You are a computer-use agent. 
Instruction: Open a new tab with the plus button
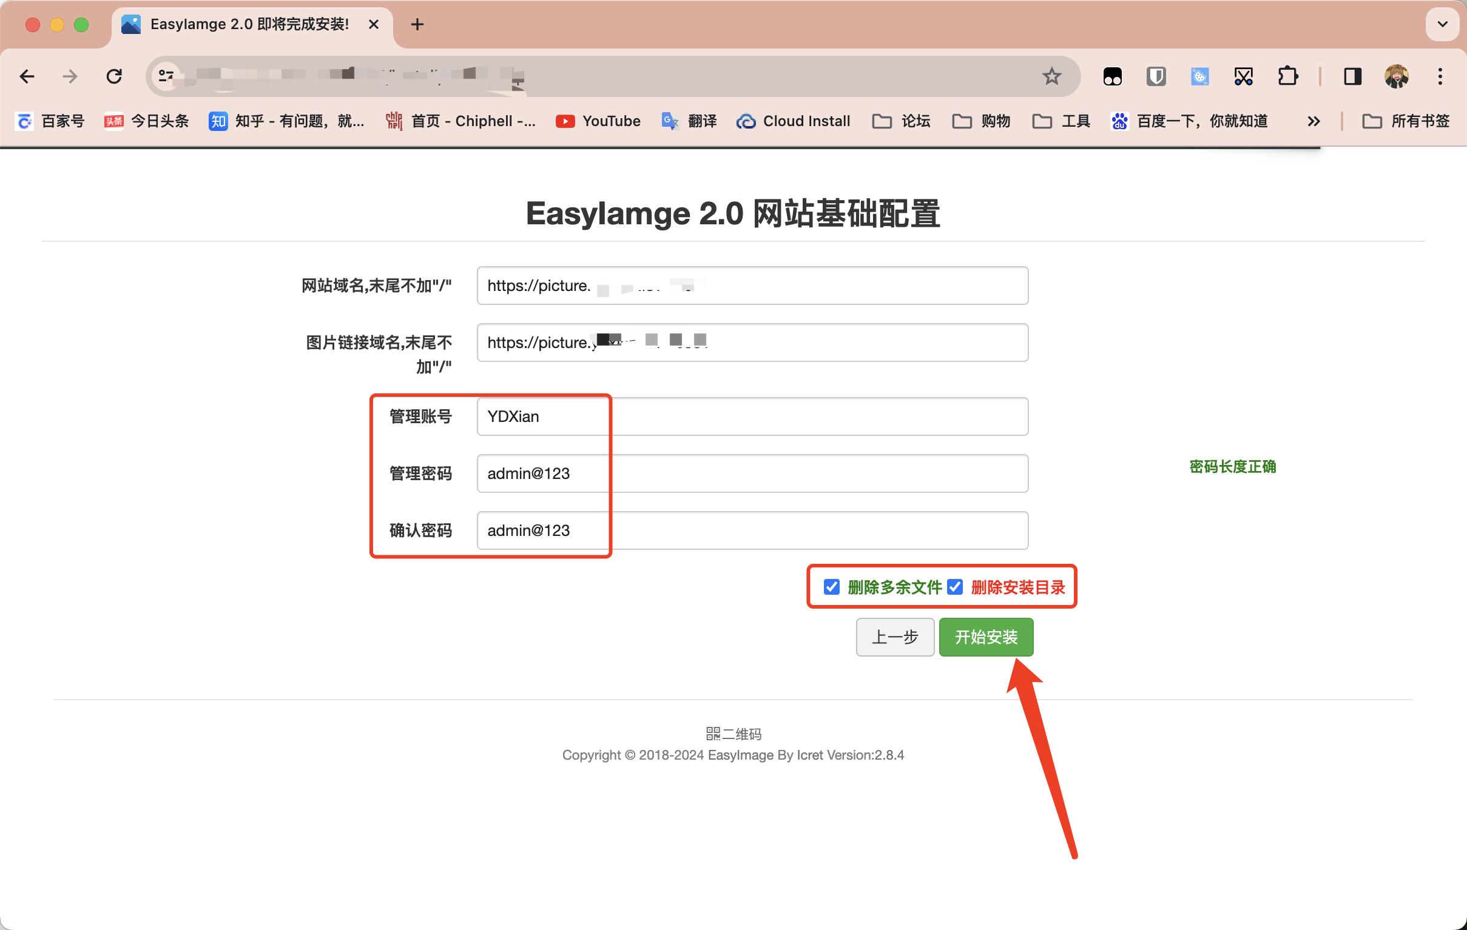coord(417,24)
